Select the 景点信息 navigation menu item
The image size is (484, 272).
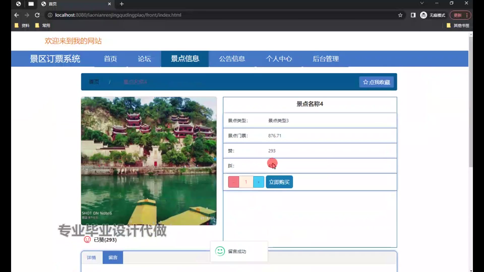185,59
